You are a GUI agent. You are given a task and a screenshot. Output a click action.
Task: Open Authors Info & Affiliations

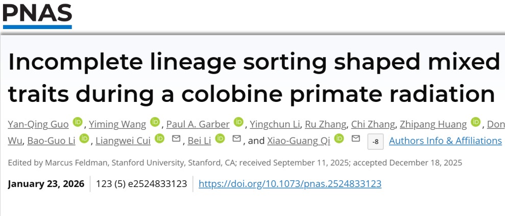pyautogui.click(x=445, y=140)
